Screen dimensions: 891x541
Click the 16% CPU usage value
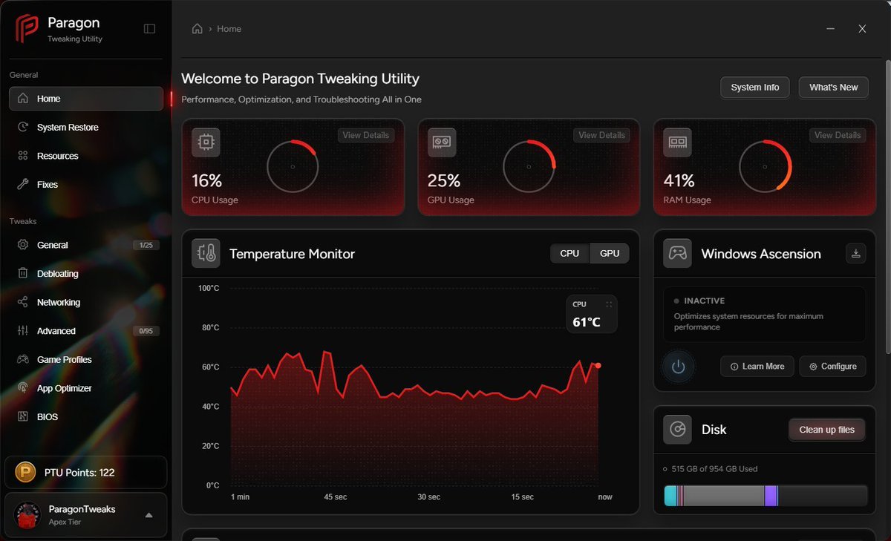tap(206, 180)
